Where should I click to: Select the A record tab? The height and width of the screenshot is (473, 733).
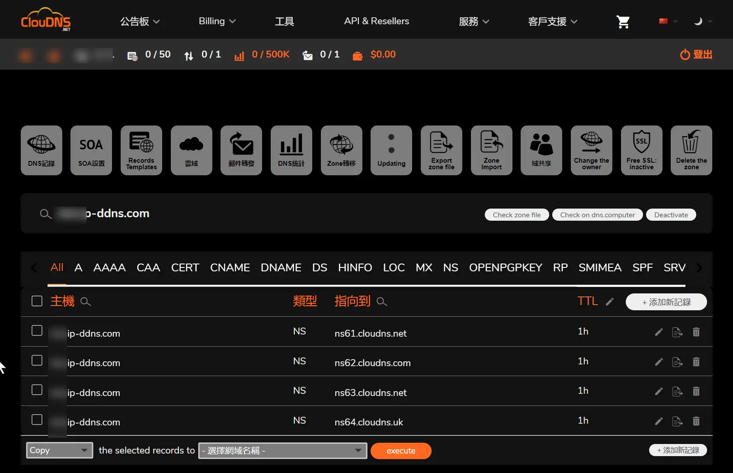(x=78, y=267)
